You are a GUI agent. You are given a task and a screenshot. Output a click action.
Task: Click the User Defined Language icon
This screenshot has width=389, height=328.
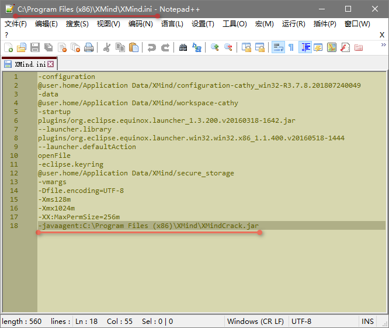click(x=318, y=47)
